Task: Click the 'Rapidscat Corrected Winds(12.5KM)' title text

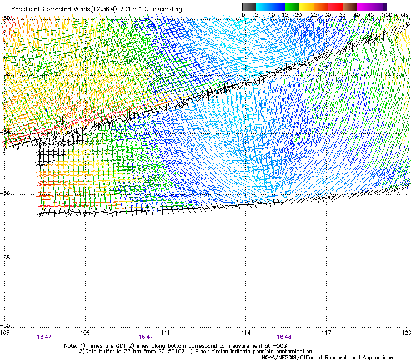Action: click(x=64, y=9)
